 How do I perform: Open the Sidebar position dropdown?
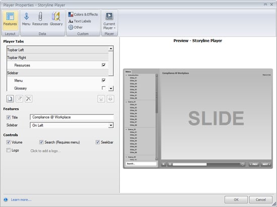coord(72,125)
